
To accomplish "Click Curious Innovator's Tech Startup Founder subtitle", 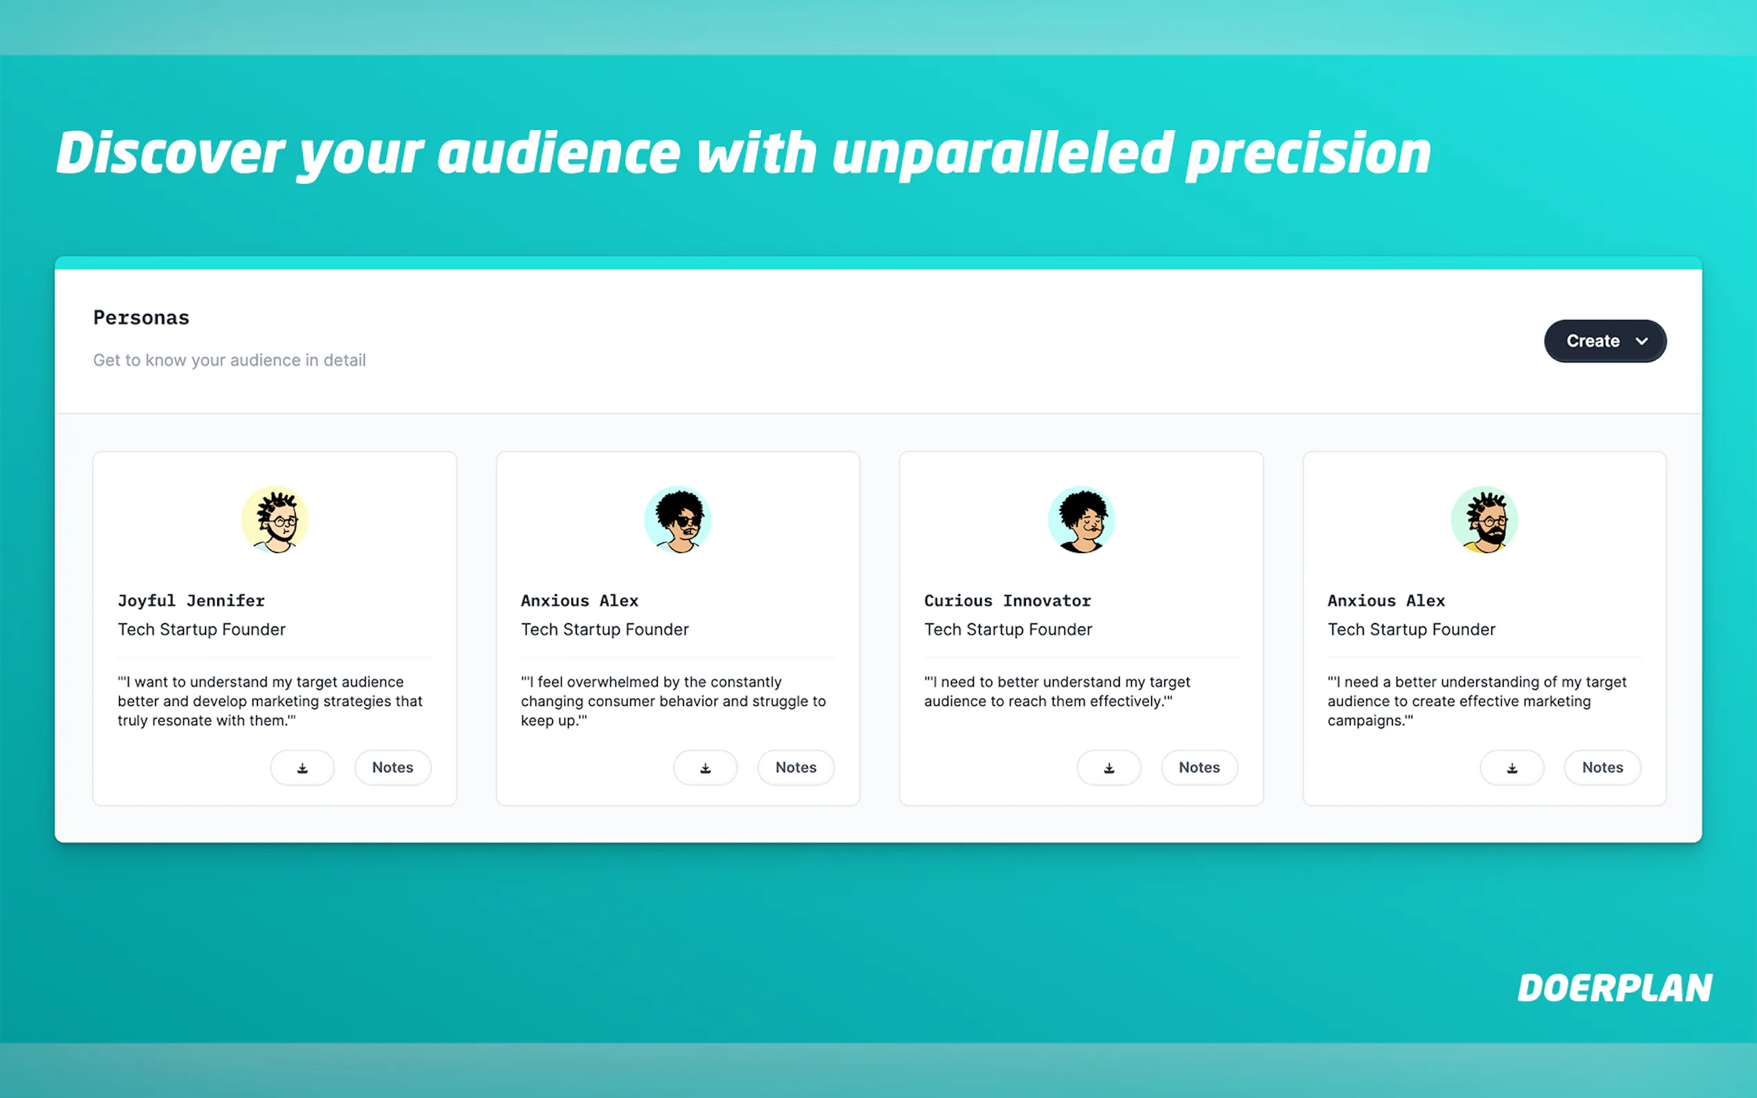I will tap(1007, 630).
